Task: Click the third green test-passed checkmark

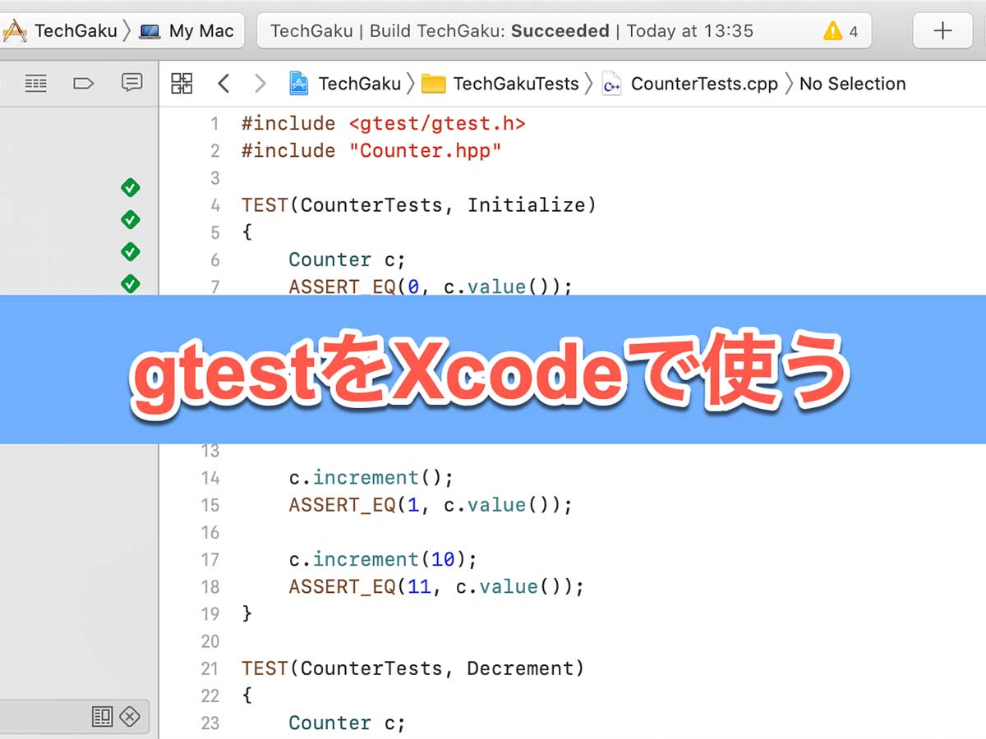Action: pos(130,251)
